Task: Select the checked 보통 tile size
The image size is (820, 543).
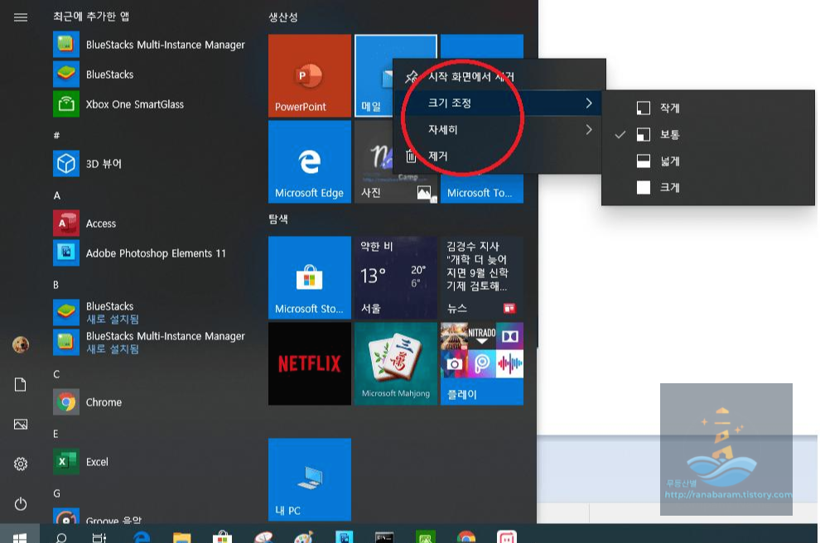Action: coord(708,135)
